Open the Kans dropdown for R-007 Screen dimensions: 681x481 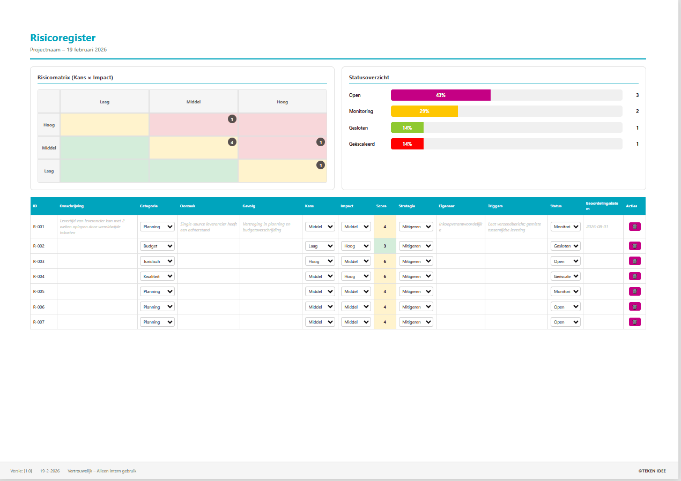(x=320, y=321)
